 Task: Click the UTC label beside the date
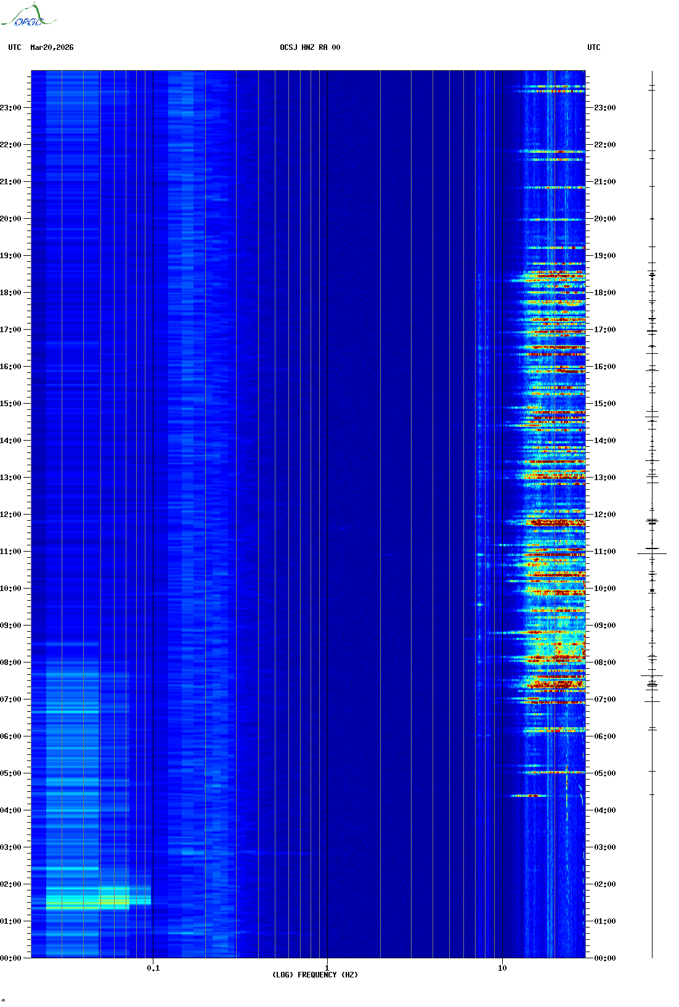[15, 47]
